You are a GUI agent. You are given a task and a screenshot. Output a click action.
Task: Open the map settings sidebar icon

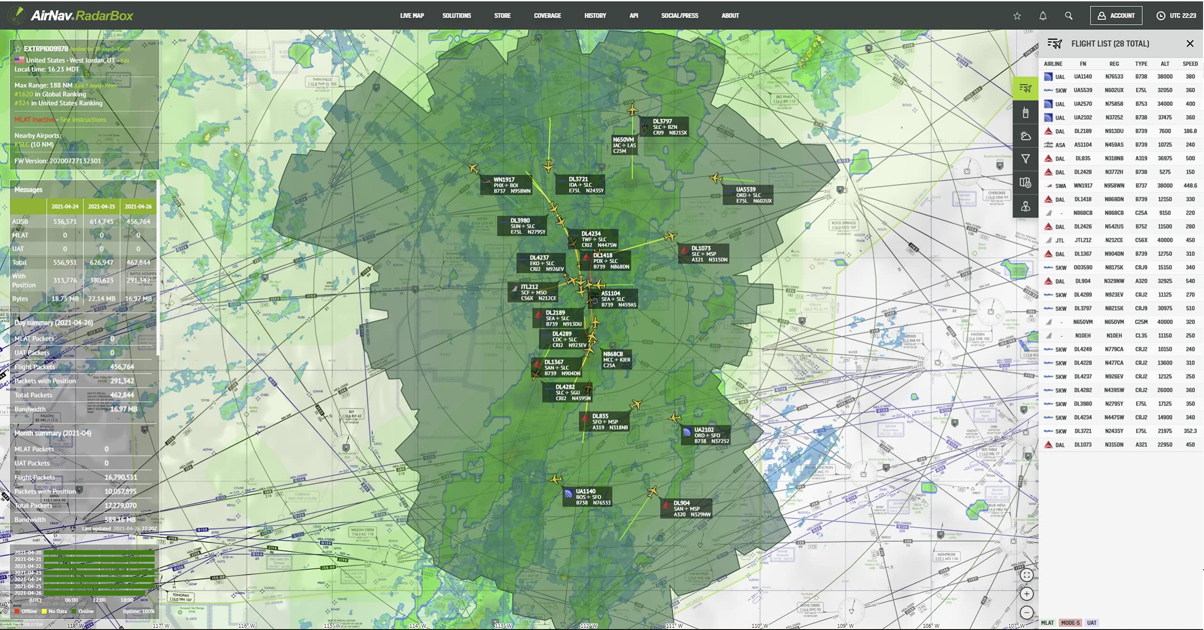click(x=1025, y=183)
